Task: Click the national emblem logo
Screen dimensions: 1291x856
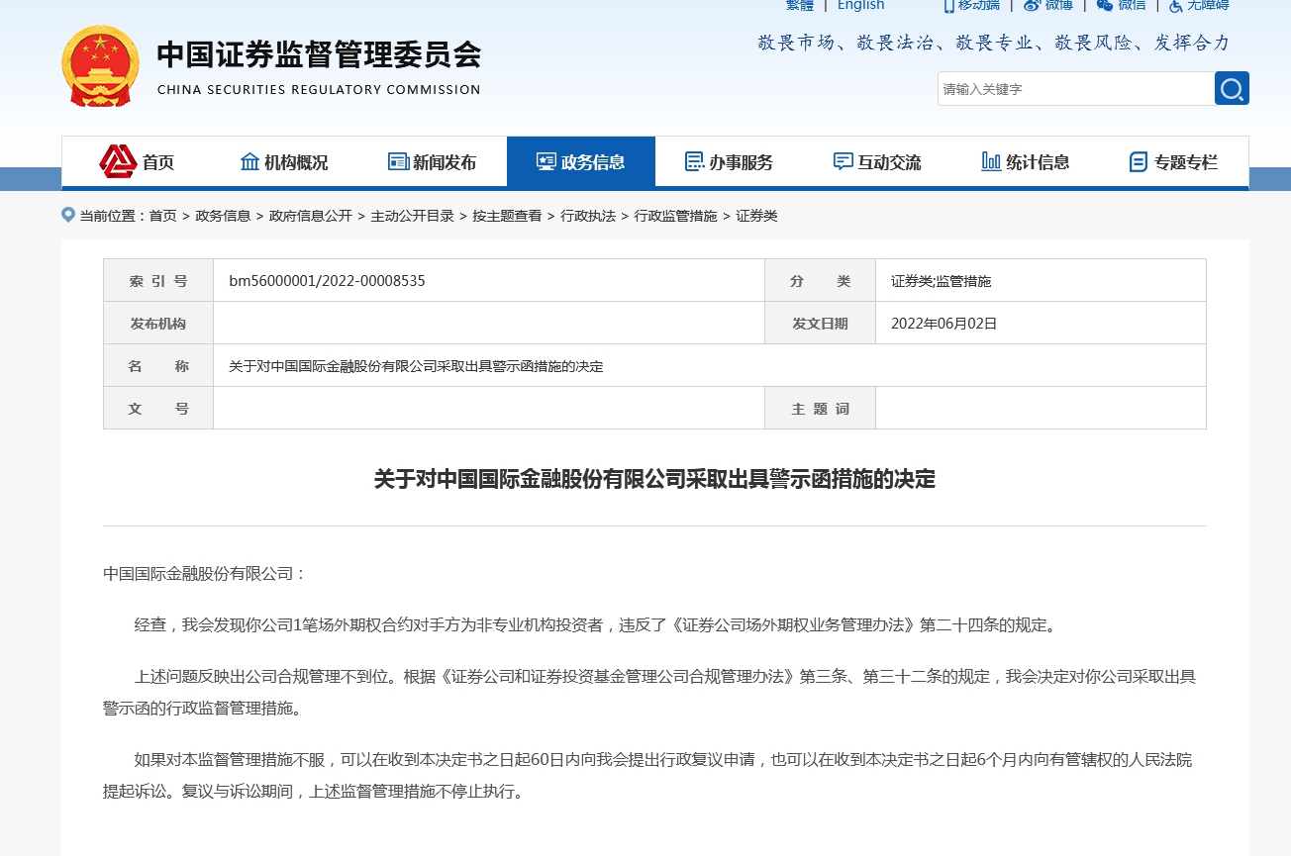Action: pyautogui.click(x=100, y=66)
